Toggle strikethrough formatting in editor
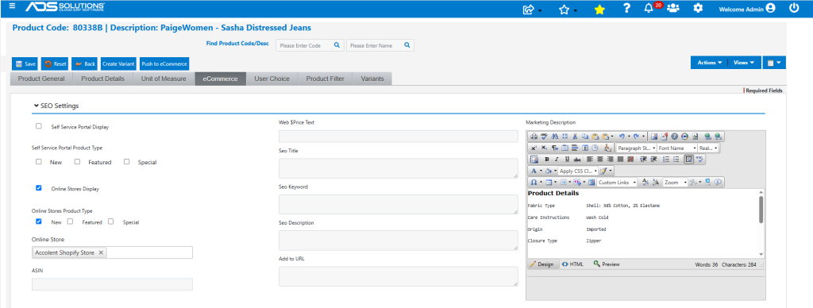 coord(577,160)
